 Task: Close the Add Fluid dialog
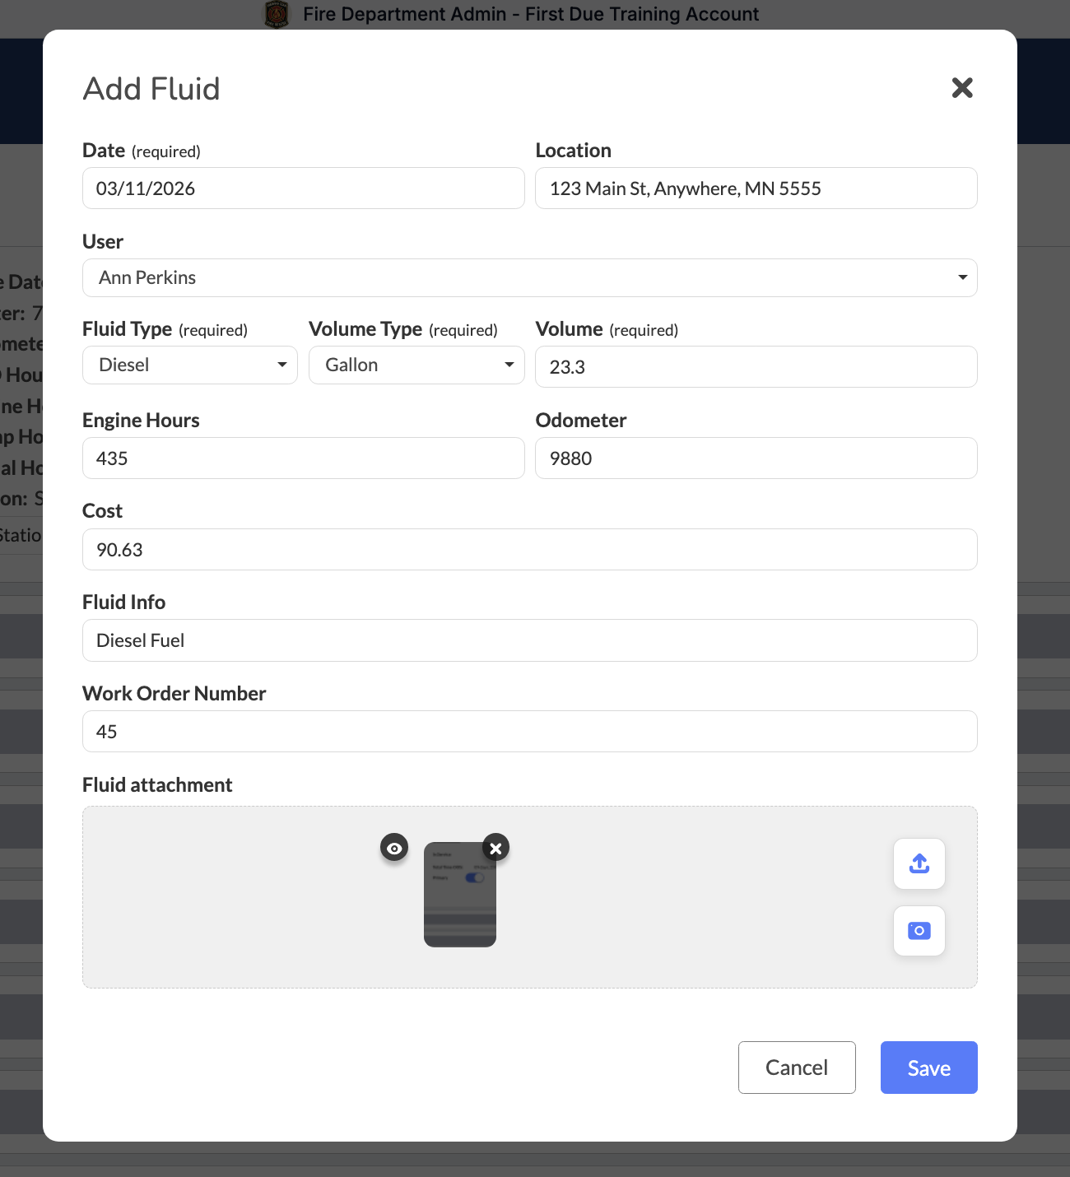click(x=962, y=88)
